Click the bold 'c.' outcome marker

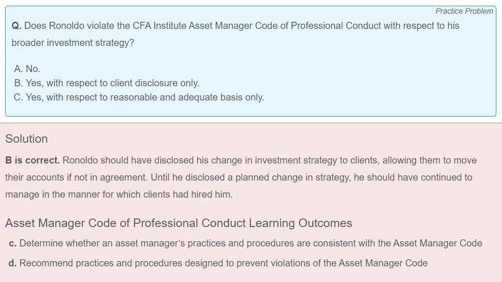pos(13,244)
